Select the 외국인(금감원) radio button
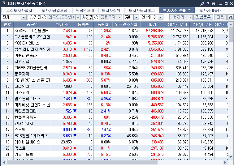 pos(44,17)
